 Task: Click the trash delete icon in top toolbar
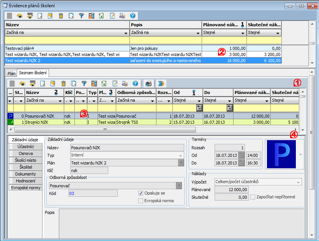click(x=61, y=16)
